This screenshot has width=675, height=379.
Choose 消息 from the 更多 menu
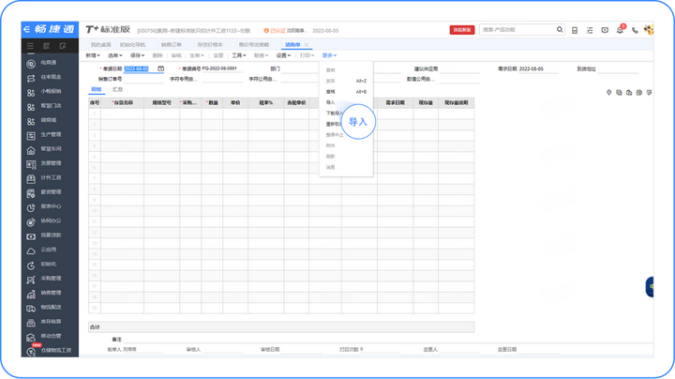331,167
